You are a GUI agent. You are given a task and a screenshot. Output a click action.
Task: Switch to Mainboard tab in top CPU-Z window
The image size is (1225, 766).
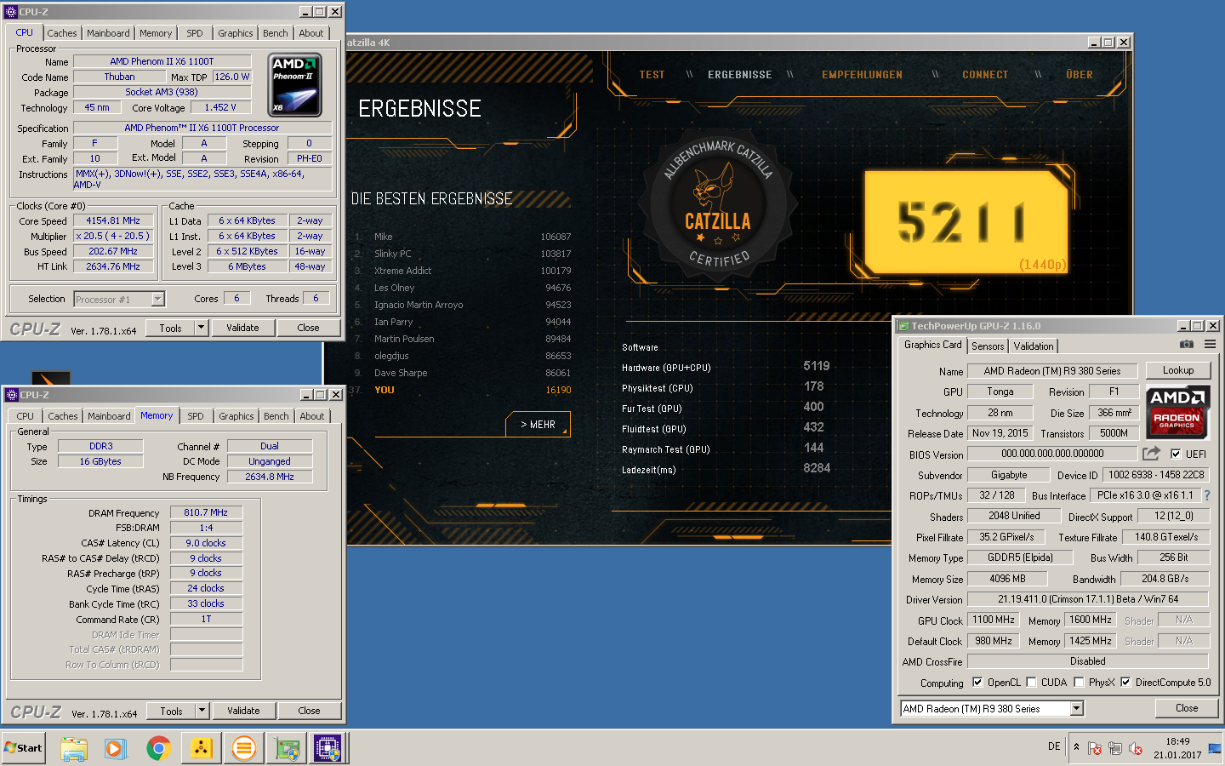(109, 33)
